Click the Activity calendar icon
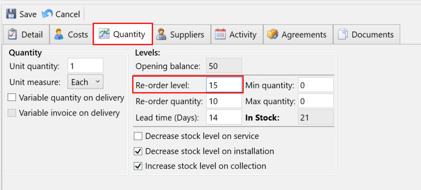The width and height of the screenshot is (421, 190). 220,35
